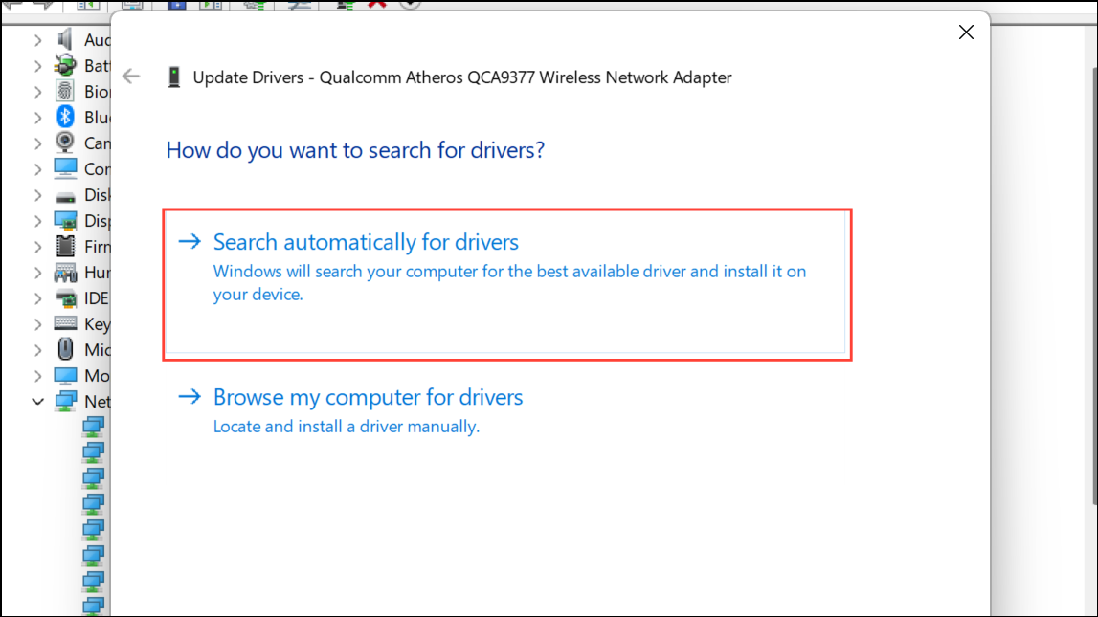Select the Keyboards category icon
This screenshot has height=617, width=1098.
click(65, 323)
